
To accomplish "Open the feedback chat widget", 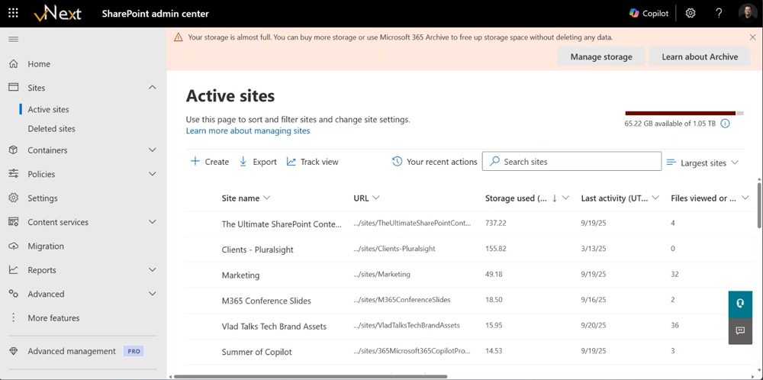I will [740, 331].
